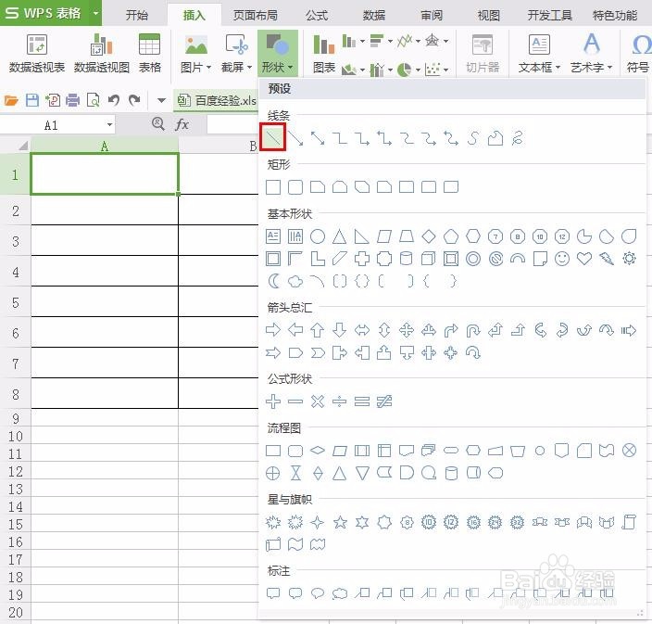Insert the heart shape
This screenshot has width=652, height=624.
tap(584, 259)
